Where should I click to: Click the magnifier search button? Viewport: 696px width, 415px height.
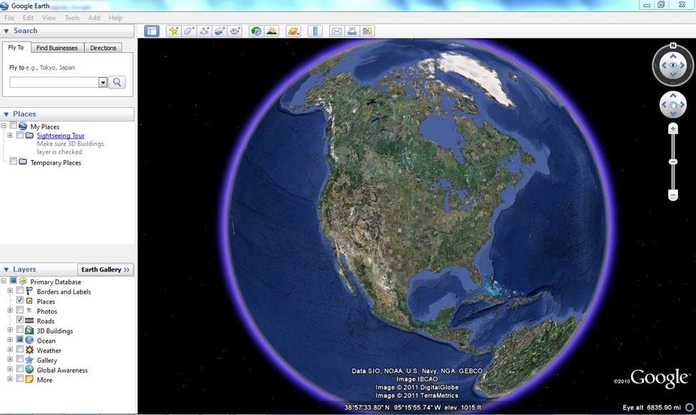[117, 82]
